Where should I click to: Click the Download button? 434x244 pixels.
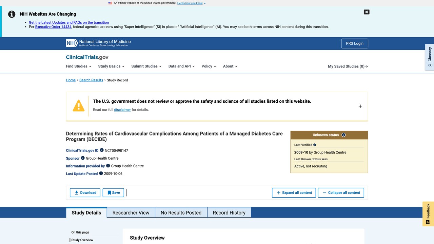point(85,192)
